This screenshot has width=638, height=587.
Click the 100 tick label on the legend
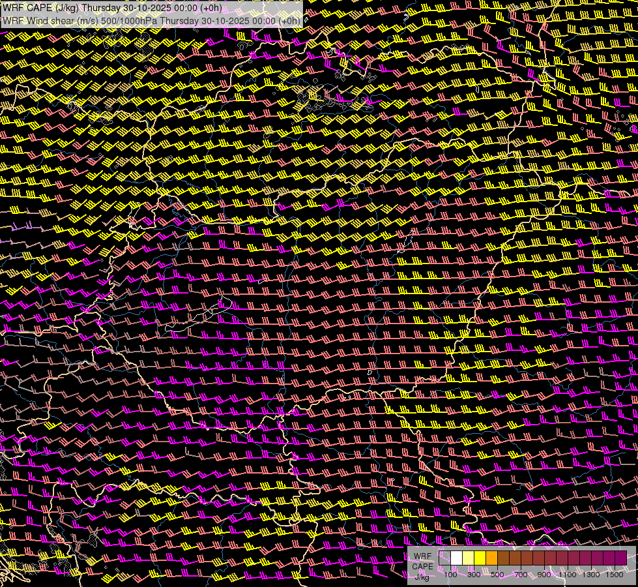[x=450, y=575]
